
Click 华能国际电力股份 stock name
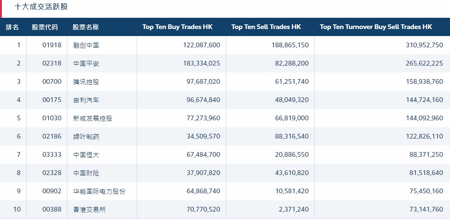click(x=99, y=191)
